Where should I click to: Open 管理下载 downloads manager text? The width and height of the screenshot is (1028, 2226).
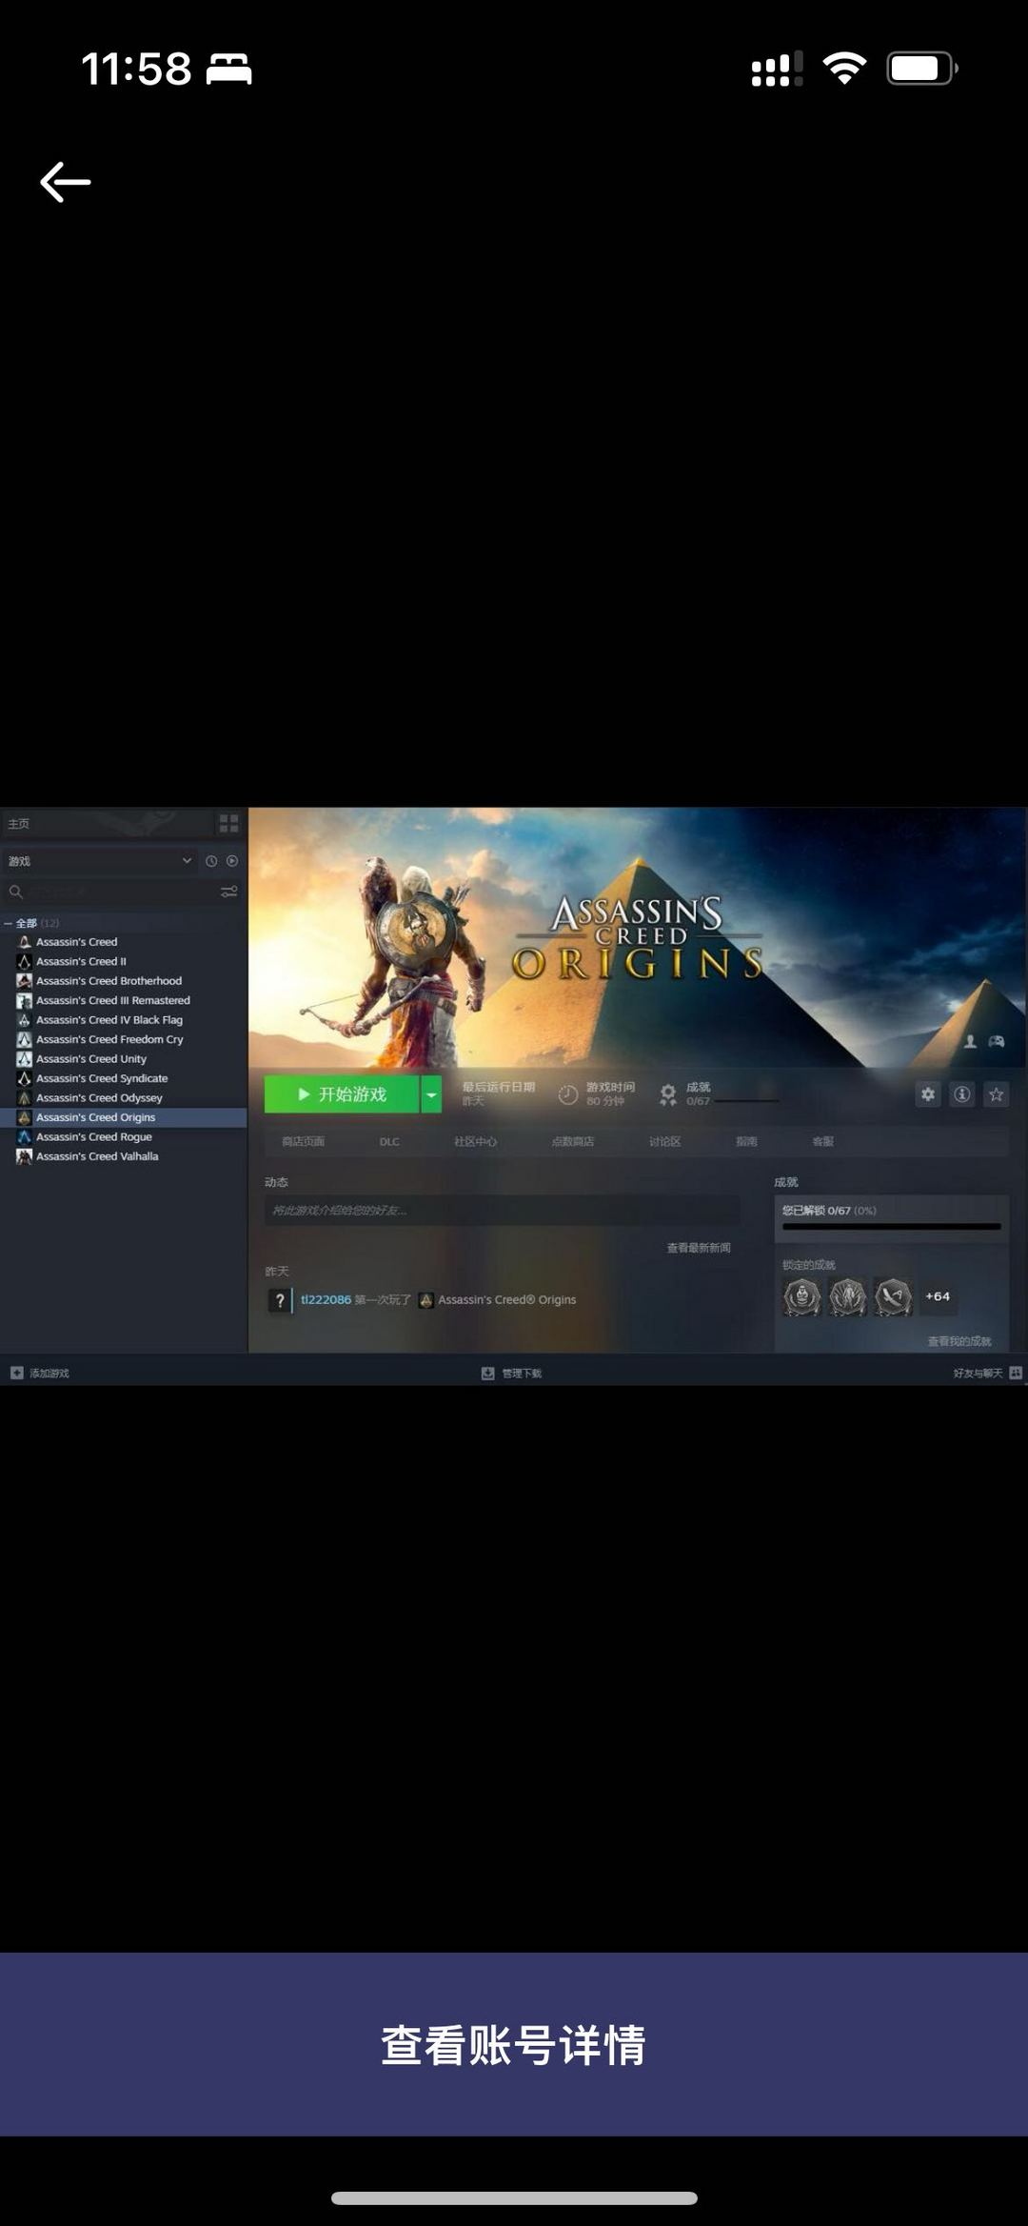click(x=522, y=1374)
